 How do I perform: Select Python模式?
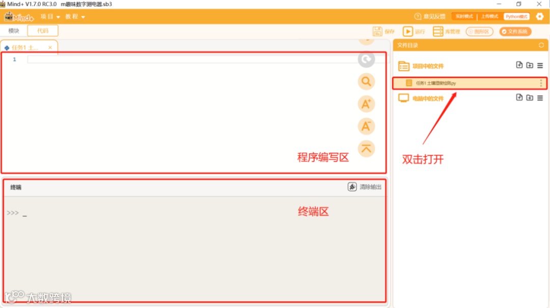click(x=516, y=16)
